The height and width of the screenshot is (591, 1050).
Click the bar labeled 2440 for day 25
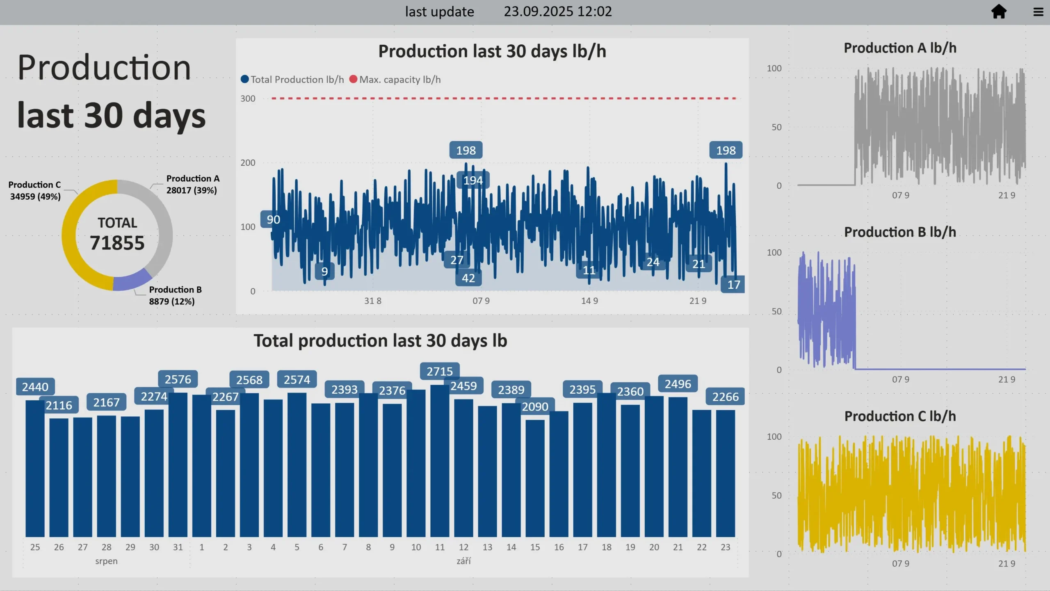(35, 468)
